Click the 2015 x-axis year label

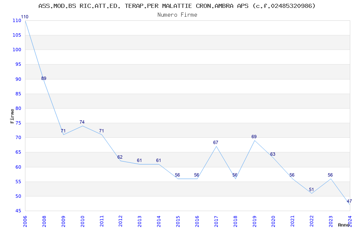click(x=178, y=220)
